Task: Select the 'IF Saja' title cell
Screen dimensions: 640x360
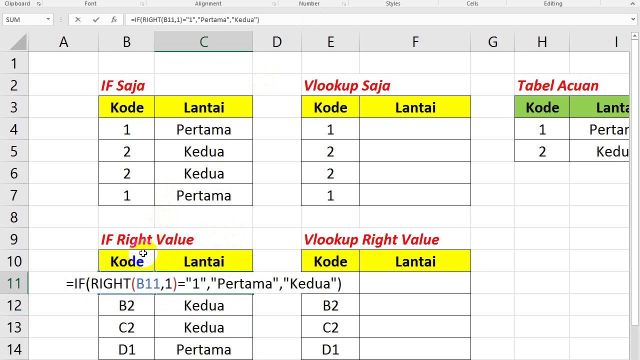Action: click(x=126, y=85)
